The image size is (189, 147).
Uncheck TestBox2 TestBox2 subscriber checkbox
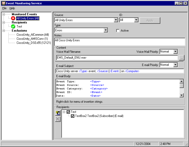click(x=73, y=116)
